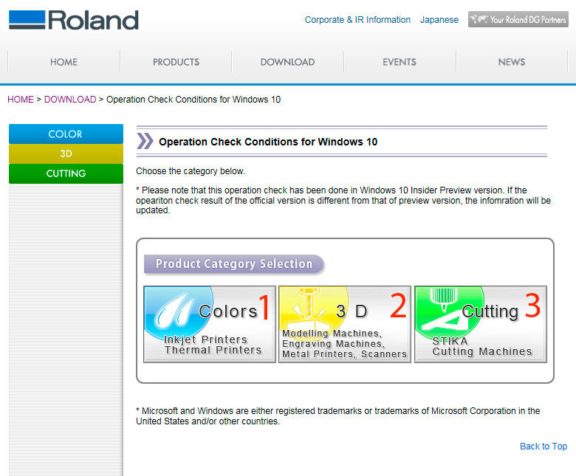Select the Colors inkjet printers tile

[x=210, y=324]
